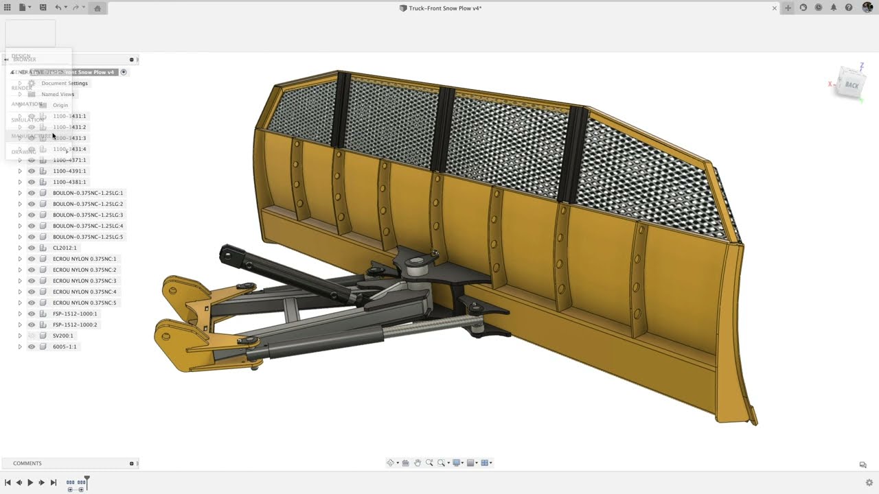Open a new design tab with plus

click(788, 8)
